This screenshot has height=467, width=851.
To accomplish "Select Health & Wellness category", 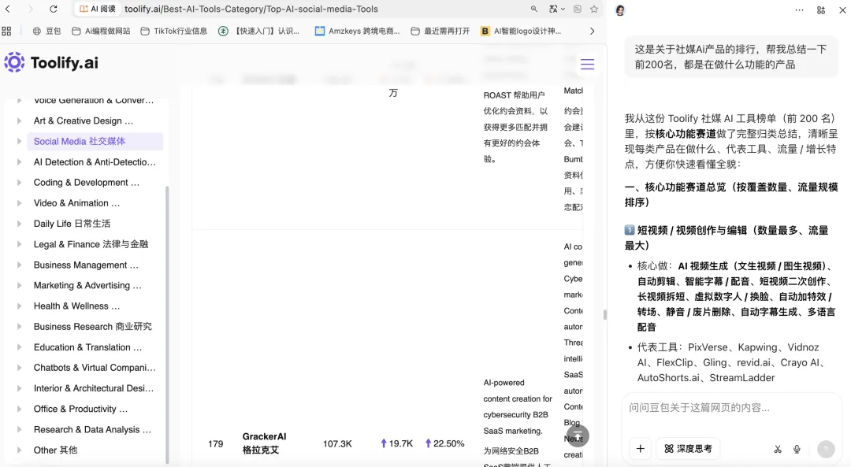I will pyautogui.click(x=76, y=306).
